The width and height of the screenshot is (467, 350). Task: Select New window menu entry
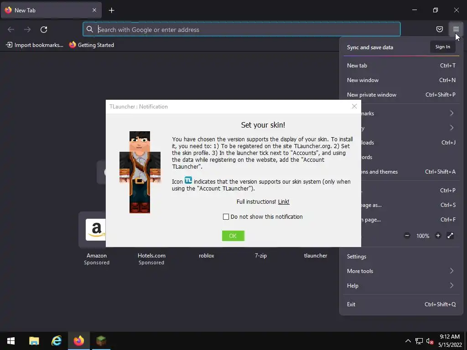(x=401, y=80)
